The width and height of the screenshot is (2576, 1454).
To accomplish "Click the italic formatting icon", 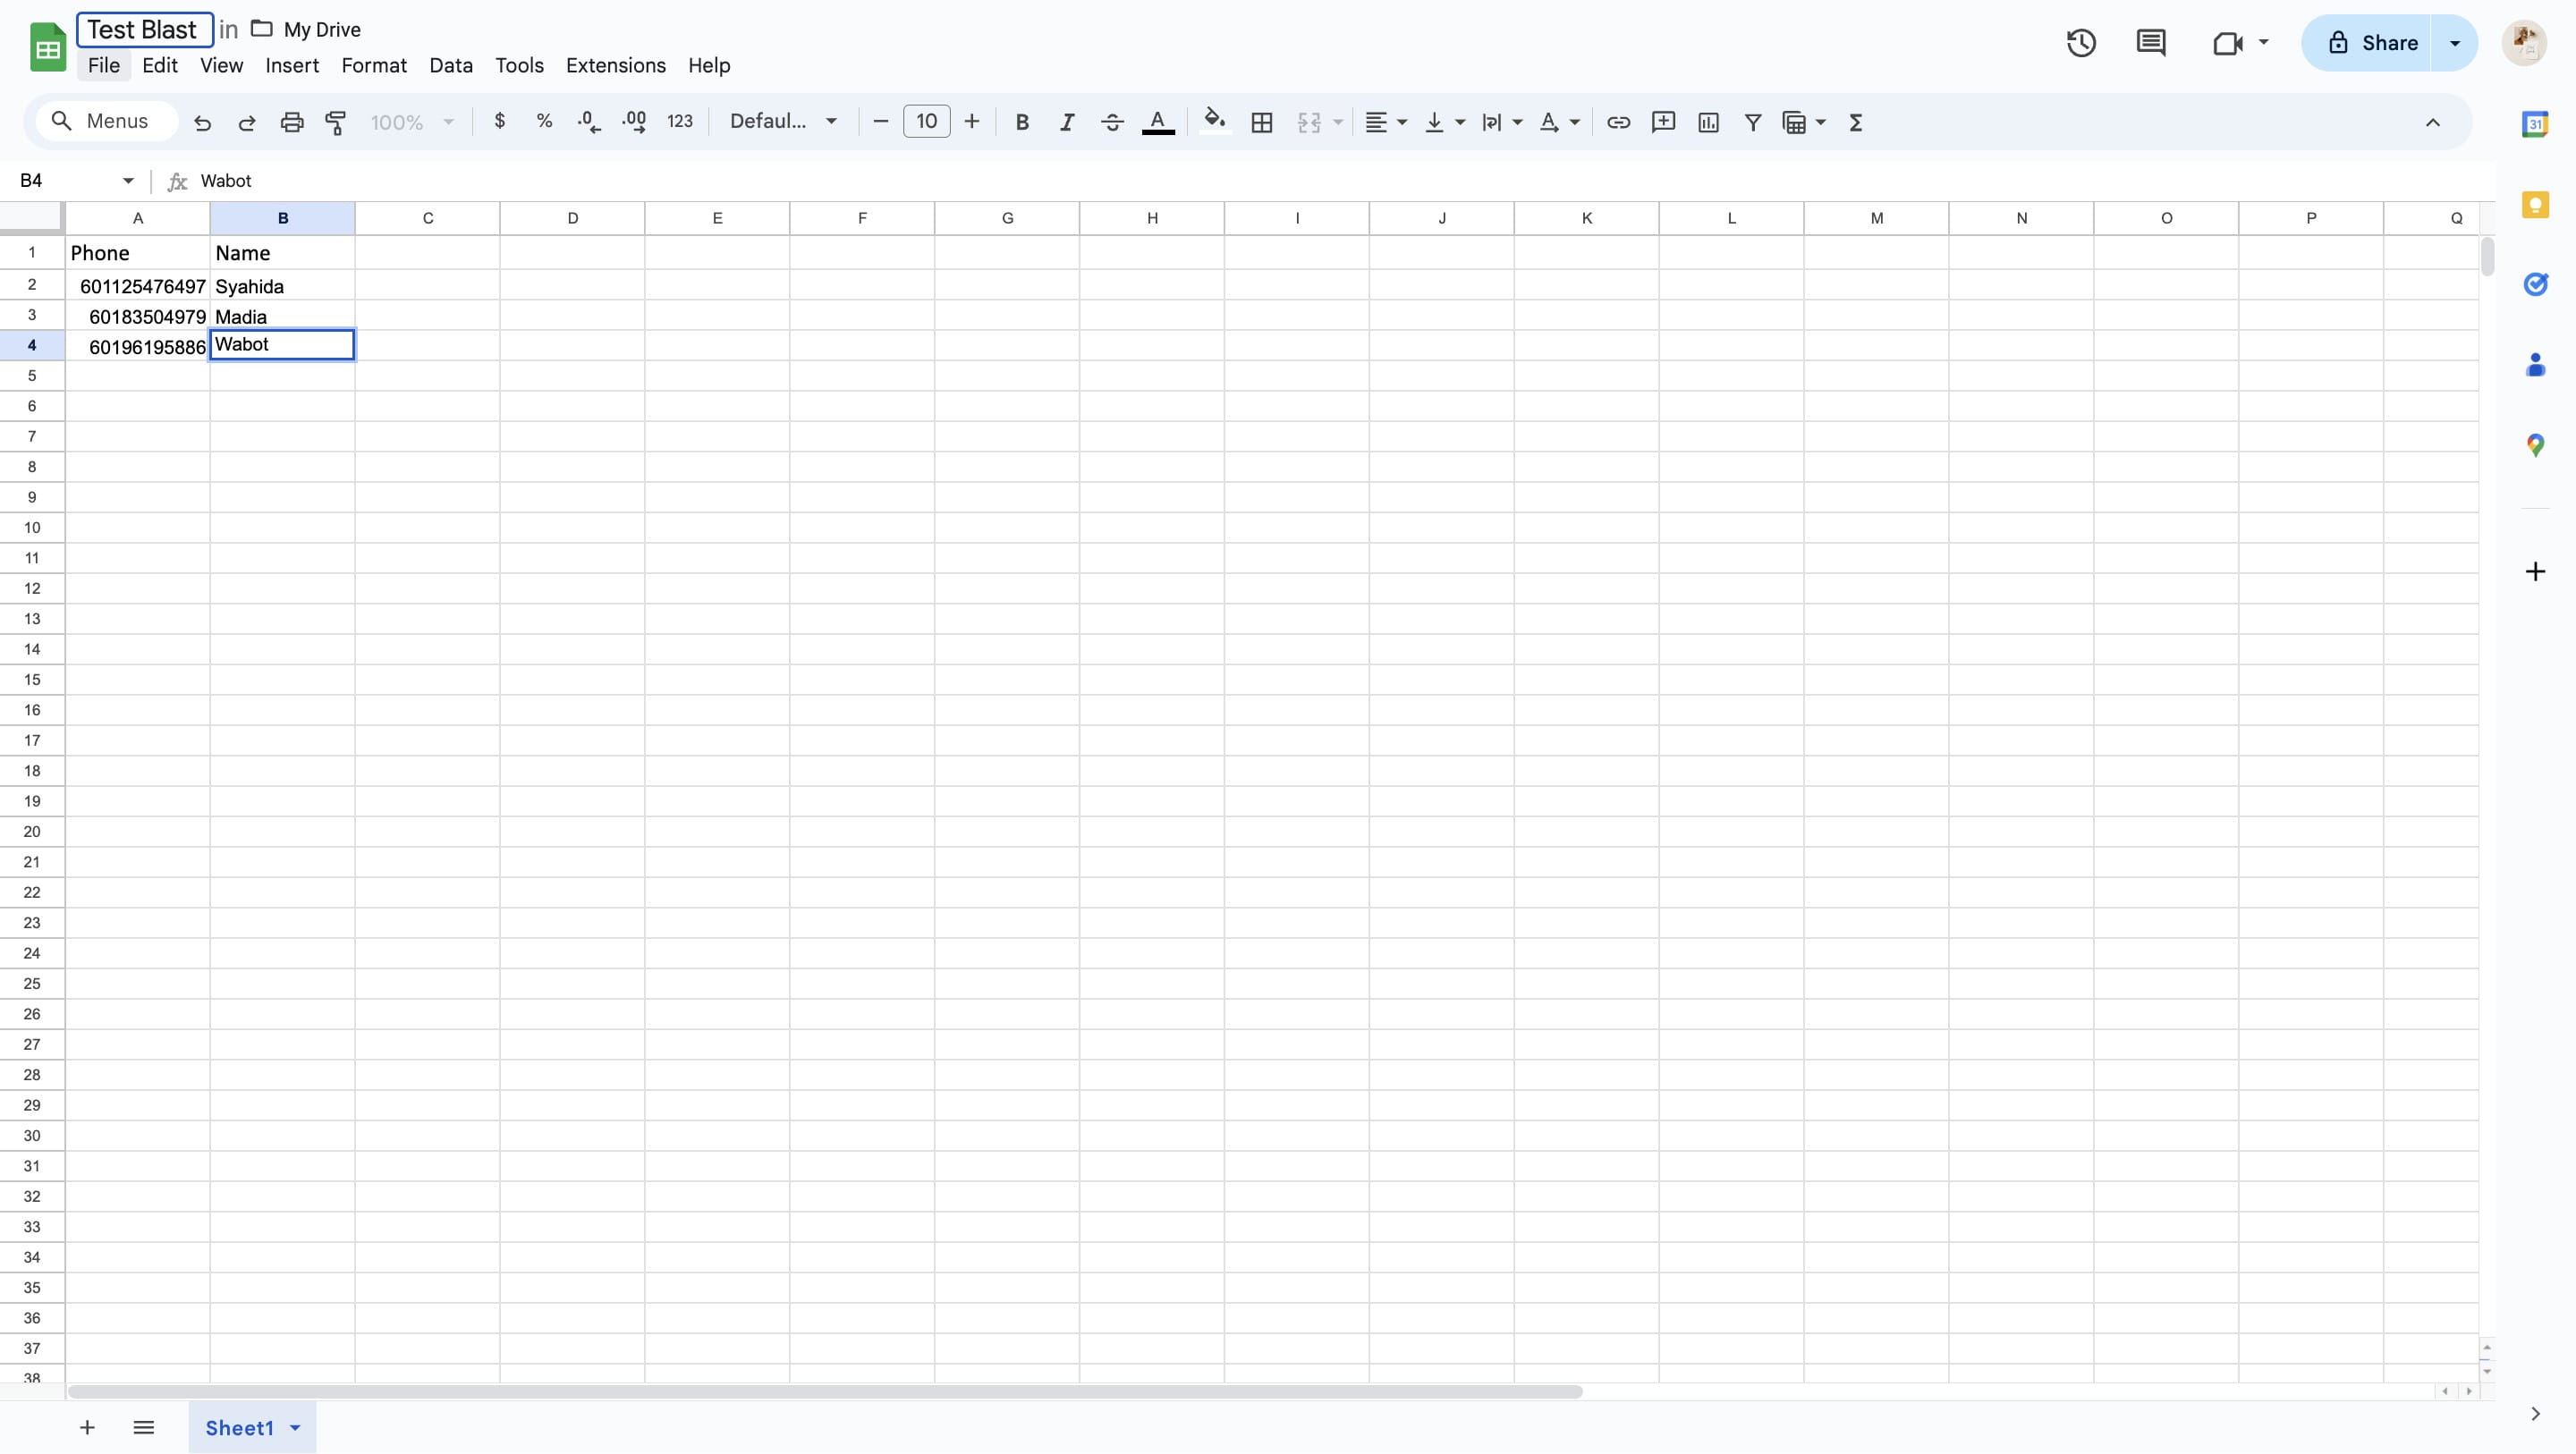I will (x=1065, y=122).
